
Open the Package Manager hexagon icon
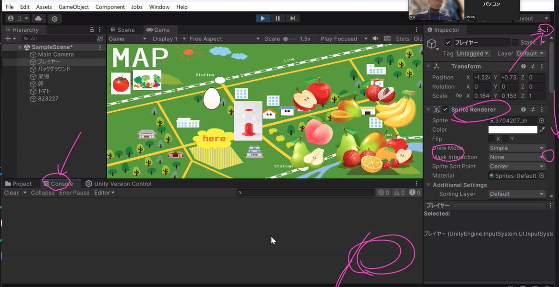point(55,18)
